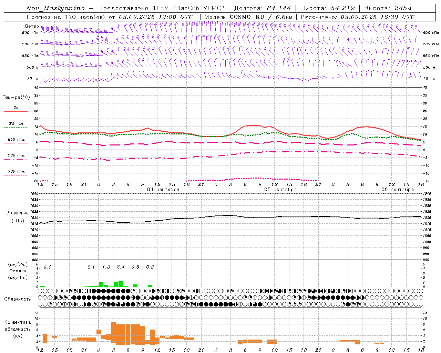Select the (мм/3ч.) units label

(x=18, y=264)
